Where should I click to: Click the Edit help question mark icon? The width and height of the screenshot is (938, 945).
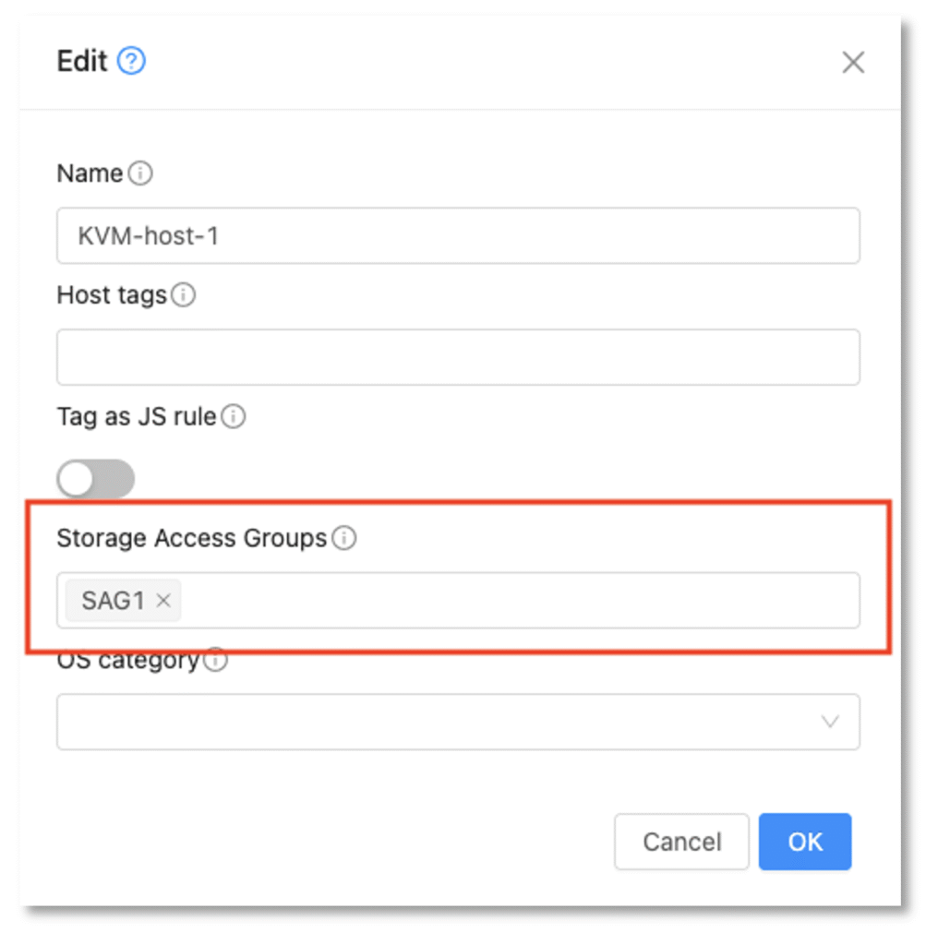132,62
